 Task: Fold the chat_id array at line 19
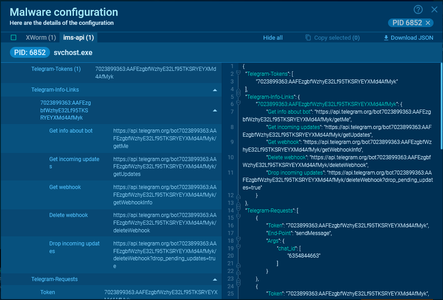point(238,249)
